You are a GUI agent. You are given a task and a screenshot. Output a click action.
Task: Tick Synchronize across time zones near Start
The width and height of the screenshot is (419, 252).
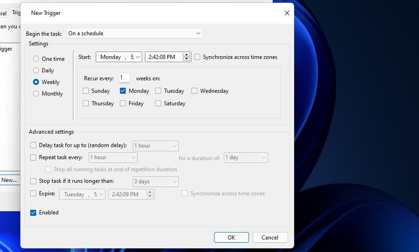[x=197, y=57]
